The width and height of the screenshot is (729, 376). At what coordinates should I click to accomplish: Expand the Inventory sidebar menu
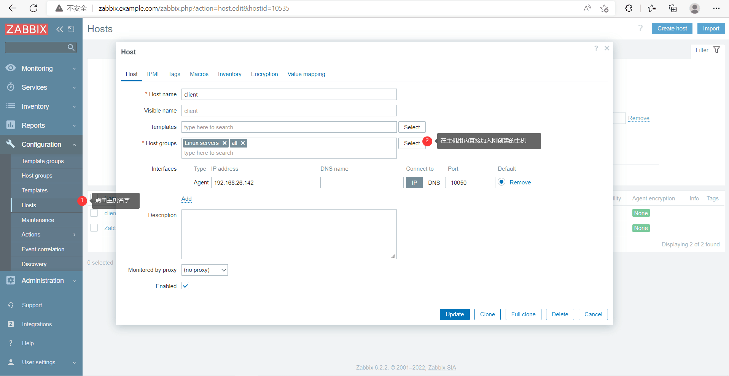point(74,106)
